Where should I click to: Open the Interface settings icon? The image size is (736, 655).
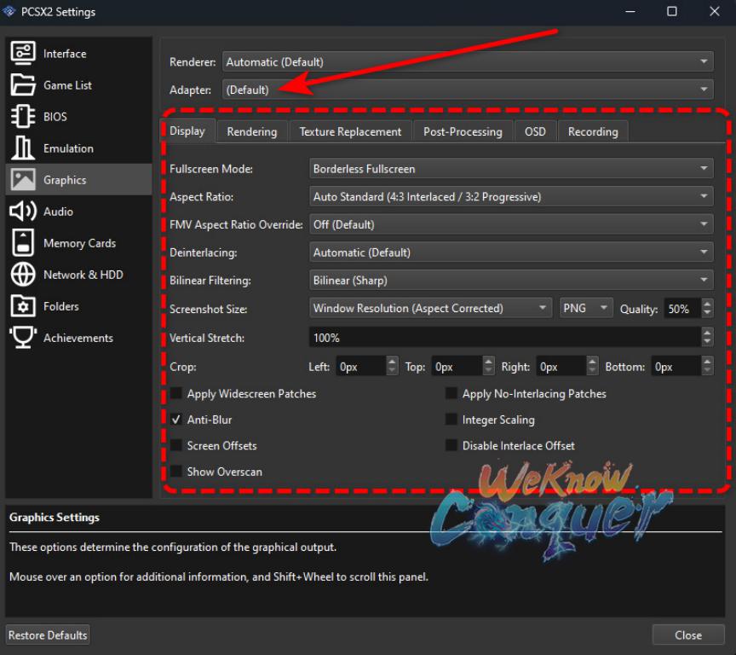pyautogui.click(x=22, y=53)
